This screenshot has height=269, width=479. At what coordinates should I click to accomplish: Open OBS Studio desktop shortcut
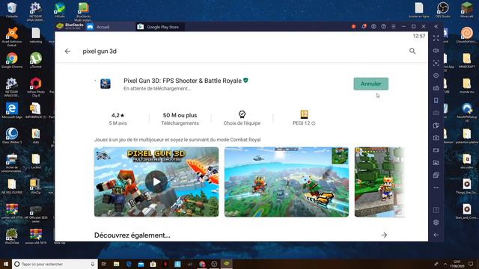point(442,10)
